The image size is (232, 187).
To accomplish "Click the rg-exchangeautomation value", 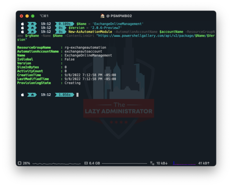I will point(85,48).
